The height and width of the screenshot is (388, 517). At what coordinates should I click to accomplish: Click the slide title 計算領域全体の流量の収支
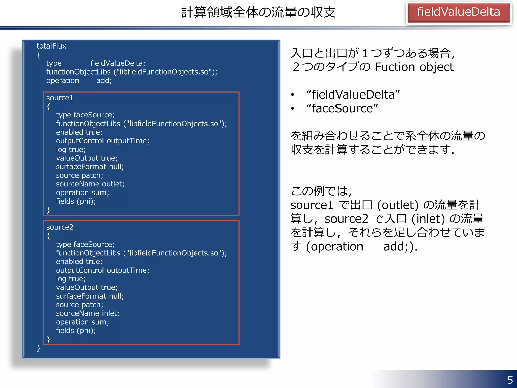(258, 12)
